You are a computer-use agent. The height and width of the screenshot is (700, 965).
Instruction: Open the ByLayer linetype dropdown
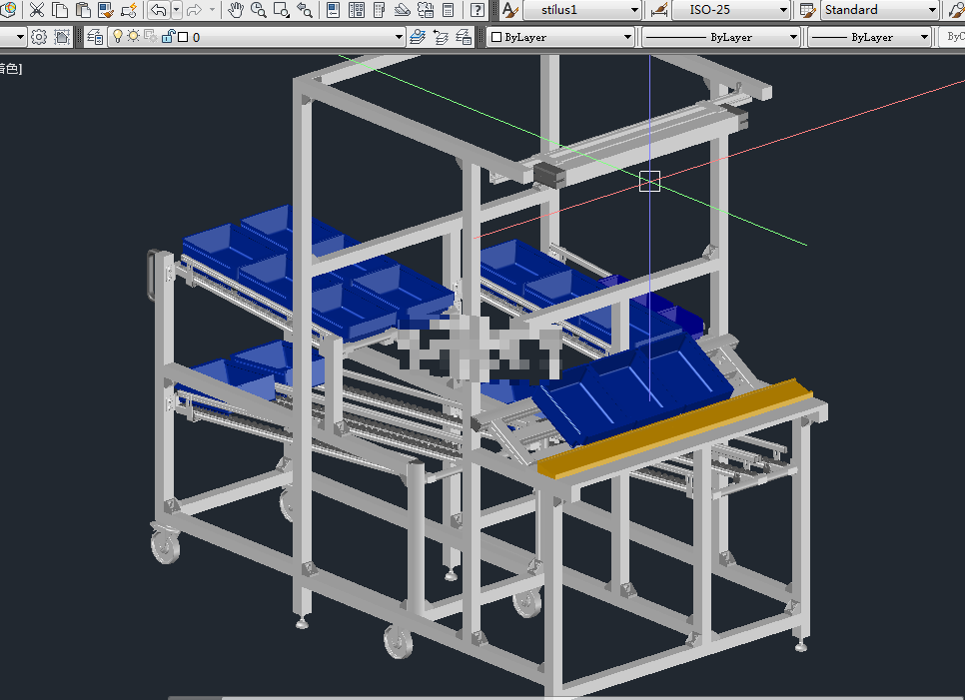(720, 37)
